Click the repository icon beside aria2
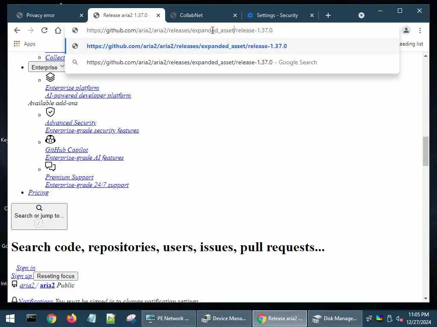The width and height of the screenshot is (437, 327). 15,284
